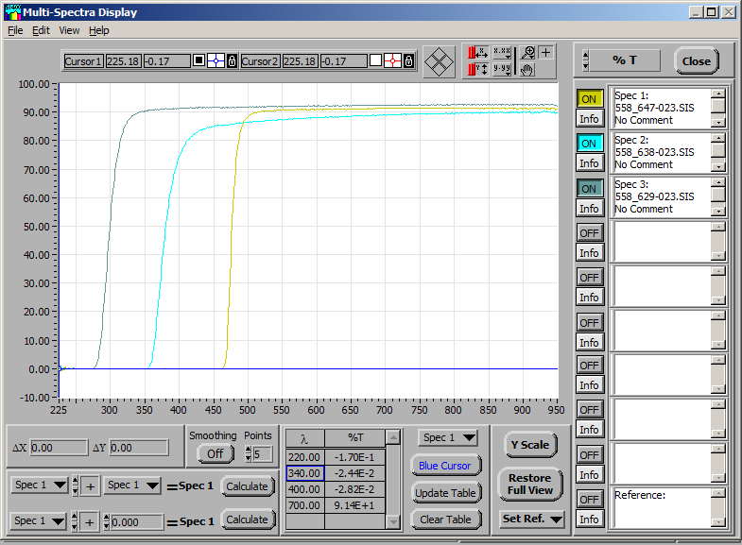Select the zoom magnifier tool
This screenshot has width=742, height=545.
pyautogui.click(x=528, y=53)
